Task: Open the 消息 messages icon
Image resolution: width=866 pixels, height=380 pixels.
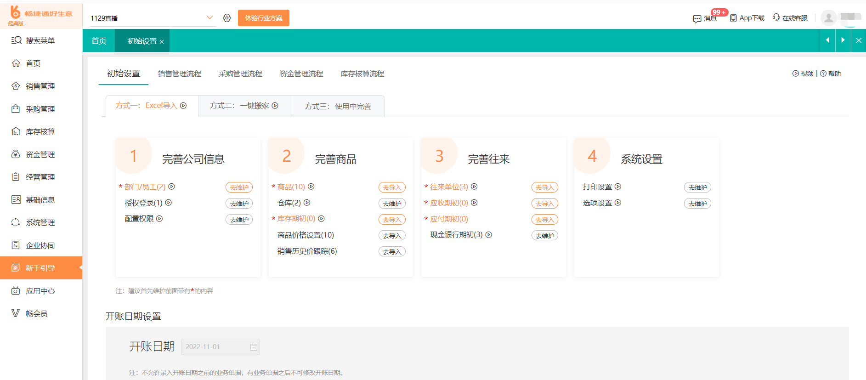Action: (697, 18)
